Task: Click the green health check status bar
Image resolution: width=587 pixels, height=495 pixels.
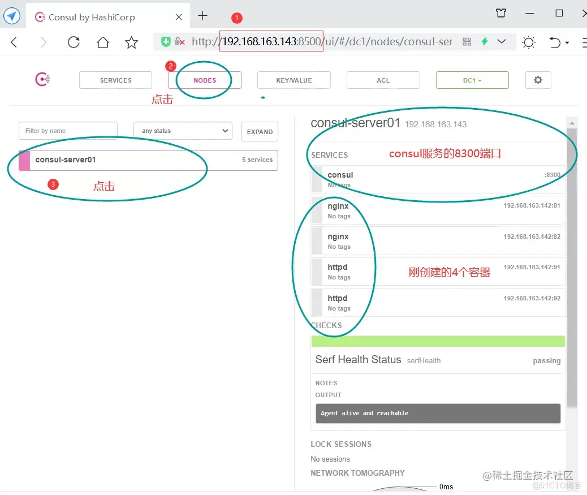Action: [438, 341]
